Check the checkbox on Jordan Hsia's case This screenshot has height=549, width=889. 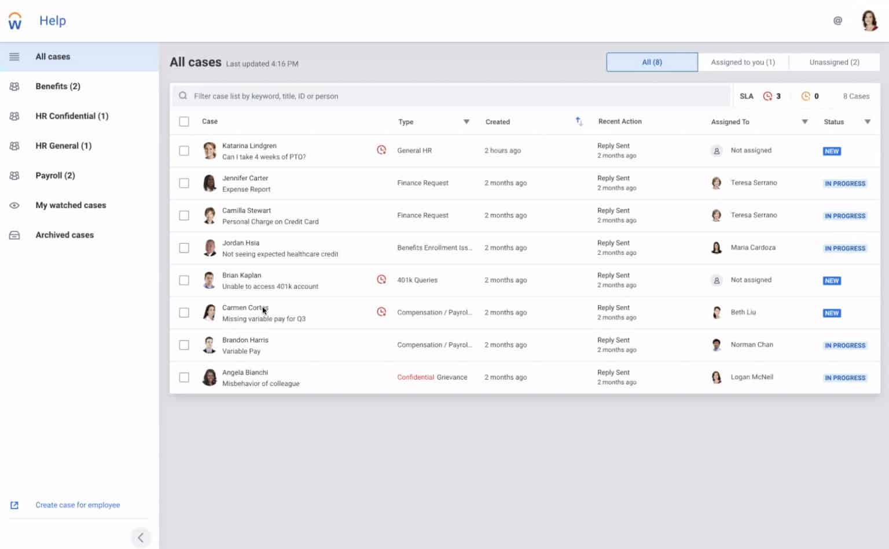coord(184,247)
